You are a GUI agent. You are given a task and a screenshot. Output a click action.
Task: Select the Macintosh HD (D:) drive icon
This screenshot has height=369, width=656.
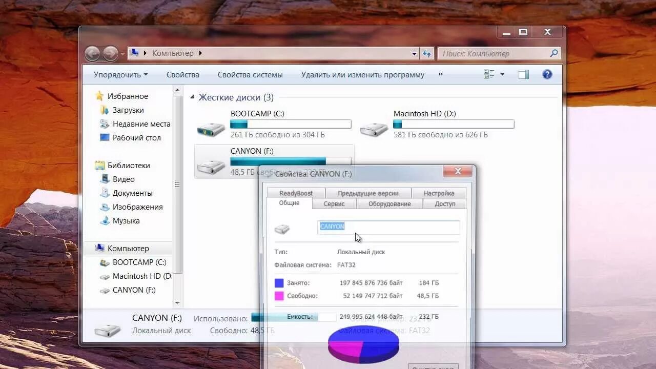(374, 128)
